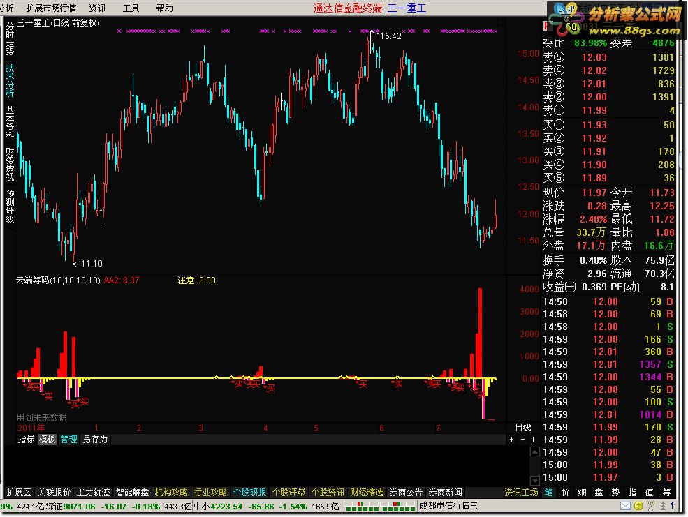Screen dimensions: 688x517
Task: Click the scroll down arrow below tick list
Action: click(535, 481)
